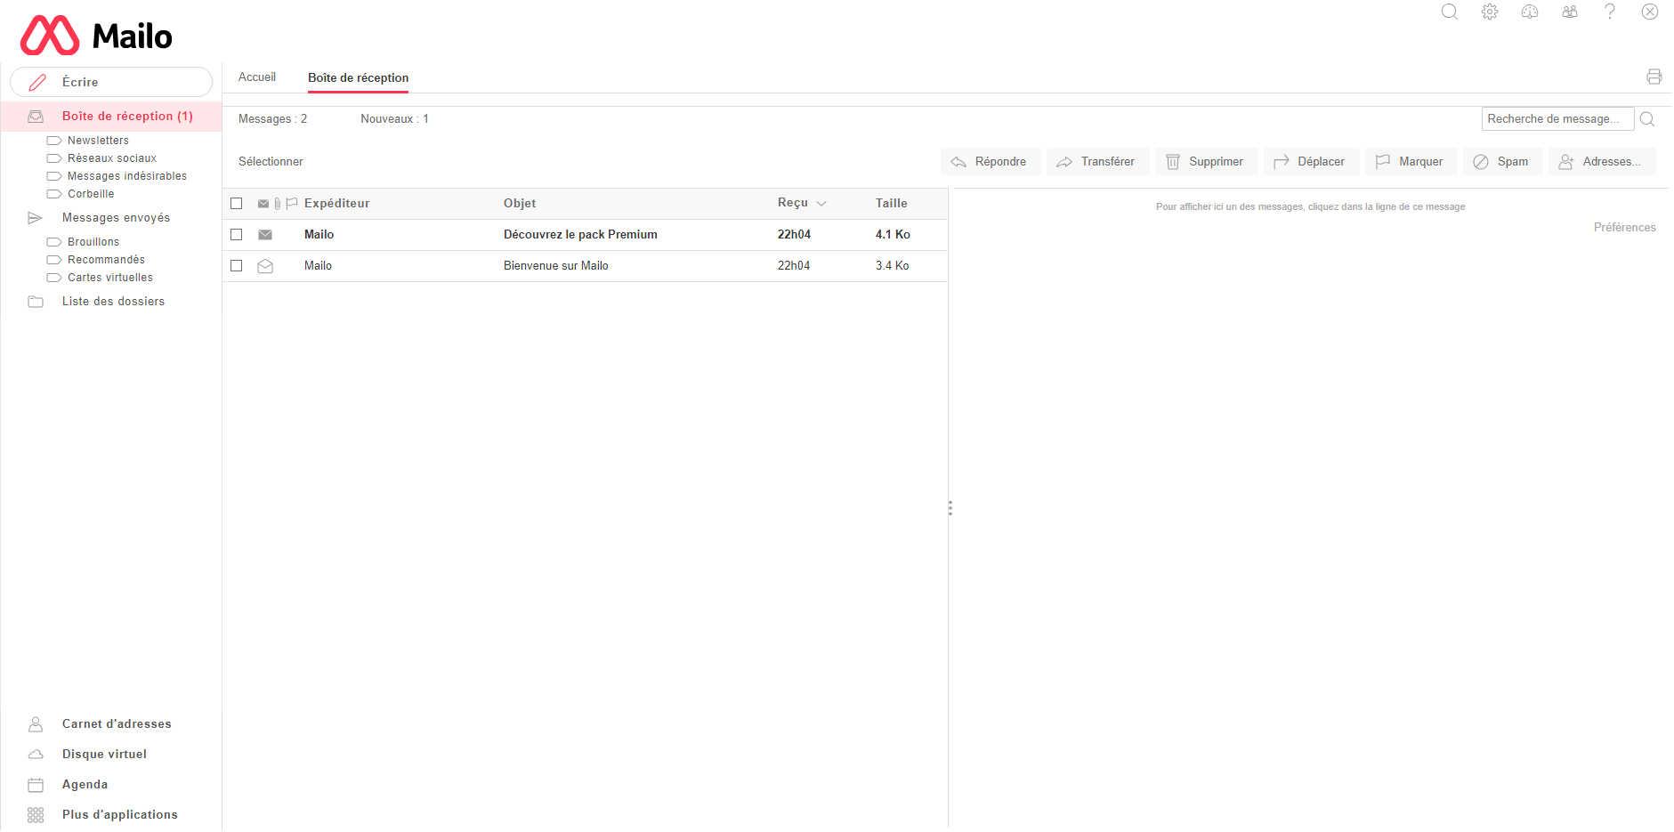Click the message search magnifier icon
Screen dimensions: 1674x832
(x=1647, y=119)
